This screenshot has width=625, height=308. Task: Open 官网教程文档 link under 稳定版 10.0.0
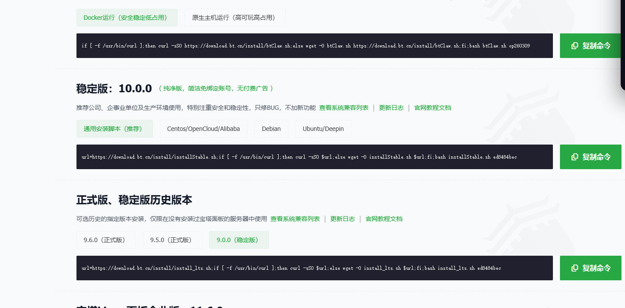point(432,108)
